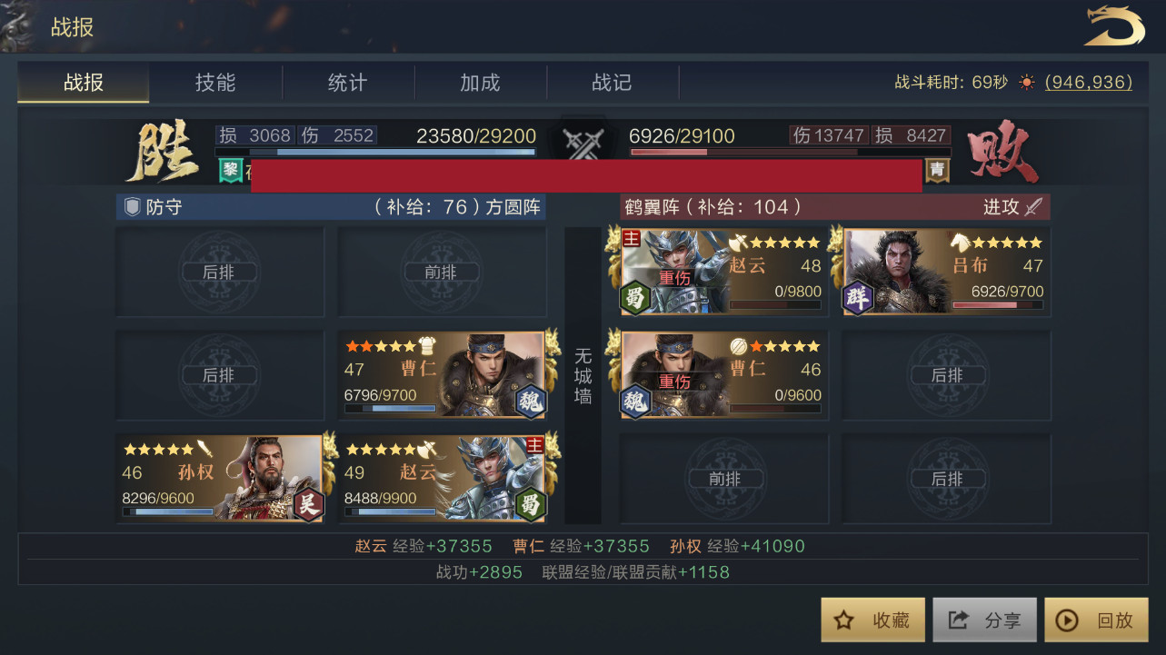Select 吕布 hero portrait card
Image resolution: width=1166 pixels, height=655 pixels.
[946, 272]
